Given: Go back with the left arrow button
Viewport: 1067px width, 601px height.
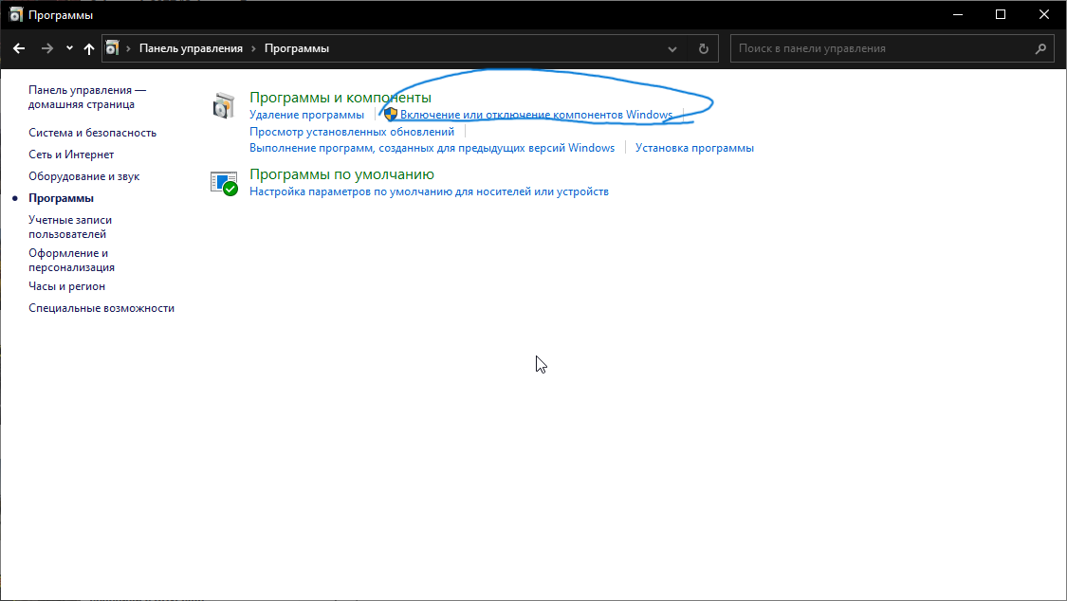Looking at the screenshot, I should coord(19,48).
